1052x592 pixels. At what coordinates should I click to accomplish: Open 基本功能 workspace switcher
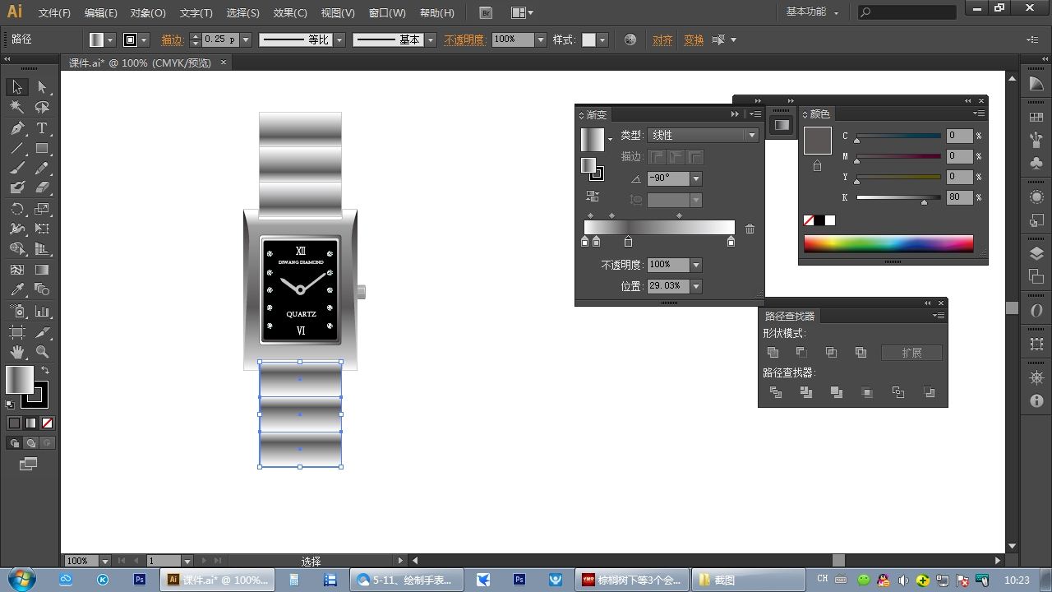tap(812, 12)
